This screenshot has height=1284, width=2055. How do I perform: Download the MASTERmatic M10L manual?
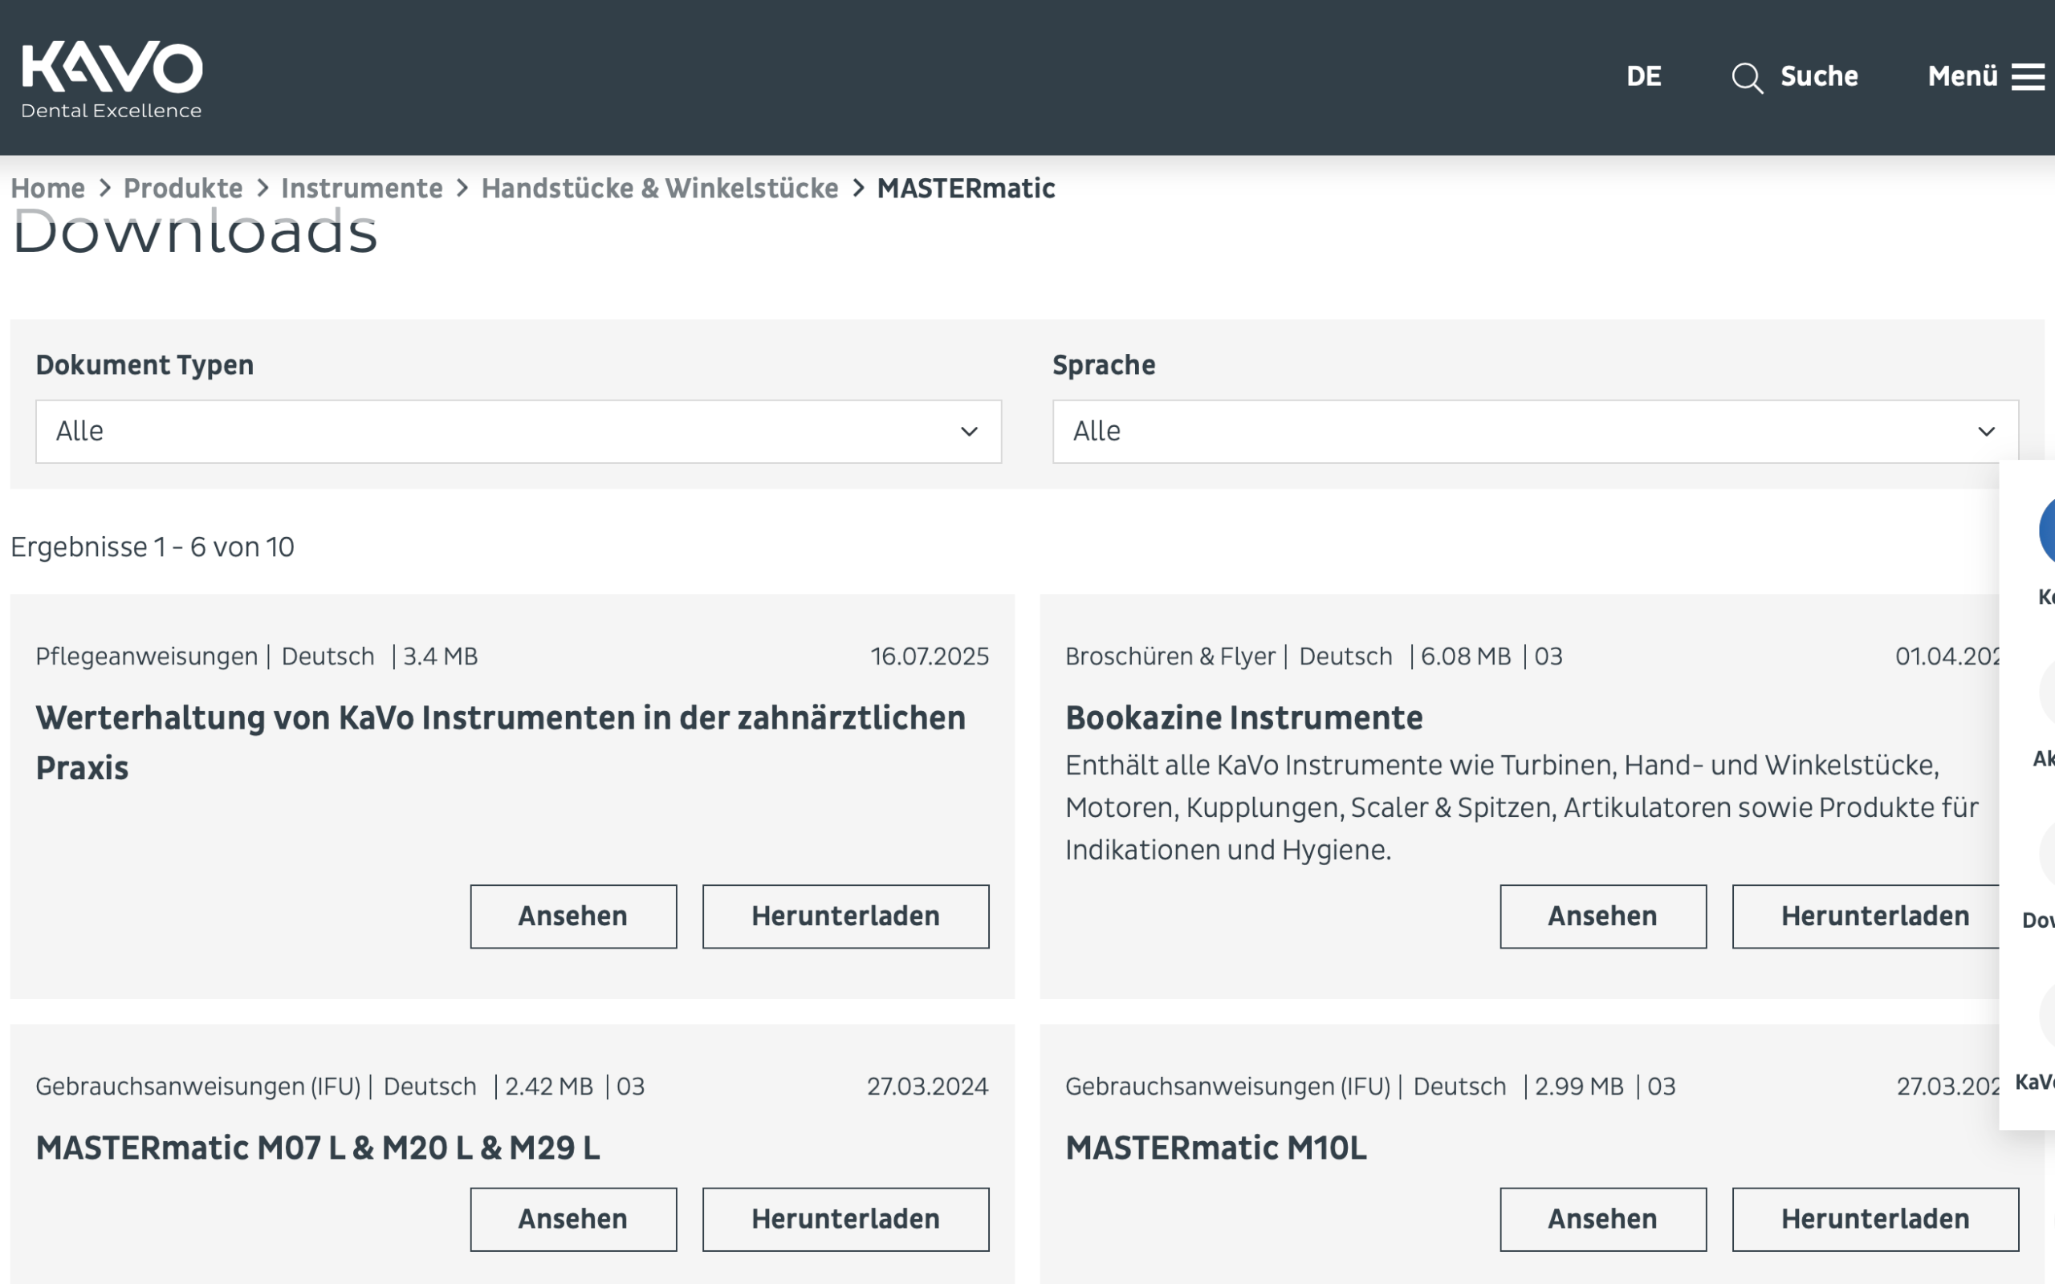click(x=1875, y=1219)
